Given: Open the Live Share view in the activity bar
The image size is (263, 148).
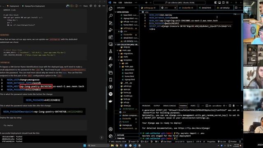Looking at the screenshot, I should click(x=111, y=66).
